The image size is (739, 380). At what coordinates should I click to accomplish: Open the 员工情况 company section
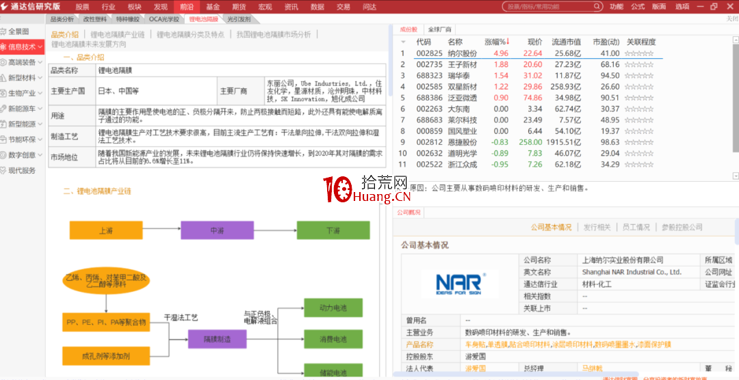(636, 227)
